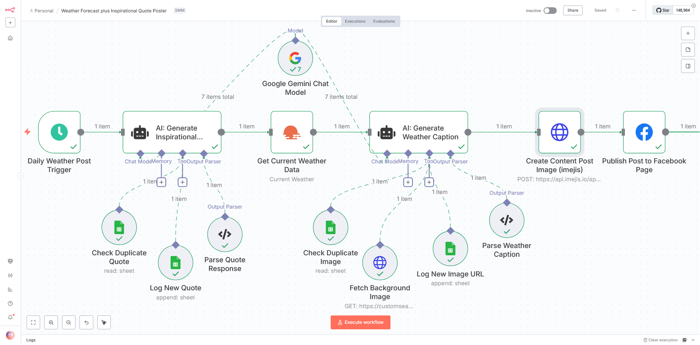700x345 pixels.
Task: Click the zoom to fit icon
Action: pyautogui.click(x=33, y=322)
